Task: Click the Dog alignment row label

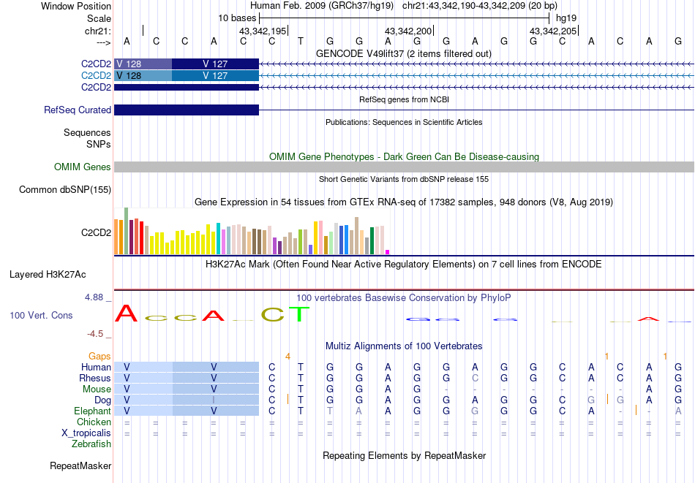Action: click(102, 400)
